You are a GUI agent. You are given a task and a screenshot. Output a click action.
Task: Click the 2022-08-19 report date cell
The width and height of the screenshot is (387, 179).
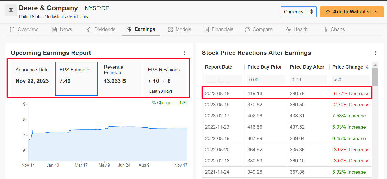[217, 139]
